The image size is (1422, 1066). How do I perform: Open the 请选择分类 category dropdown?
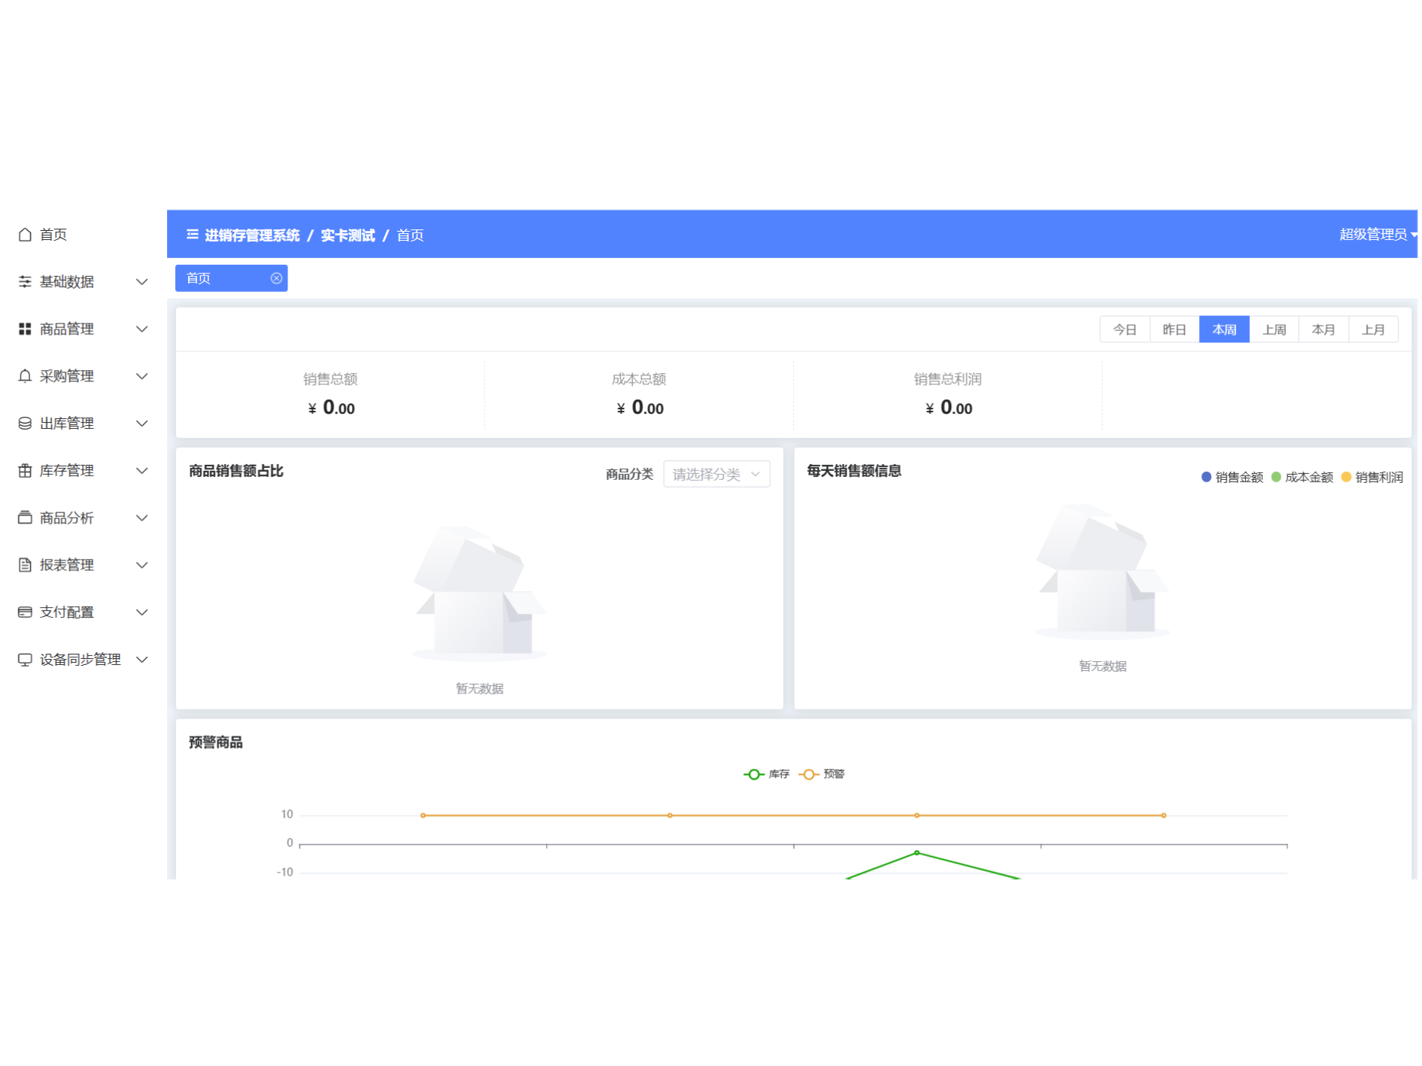point(716,475)
